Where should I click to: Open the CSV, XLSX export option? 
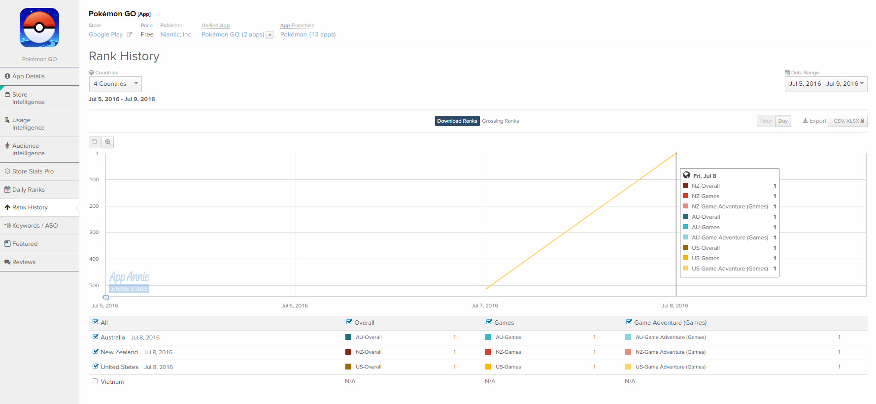847,121
